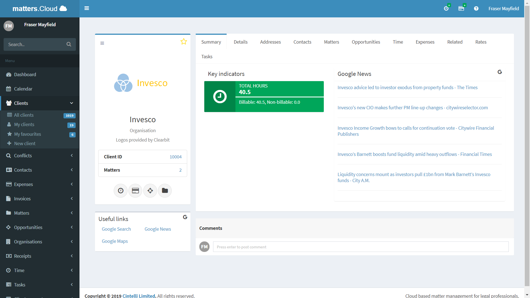
Task: Click the new expense card icon in header
Action: [461, 9]
